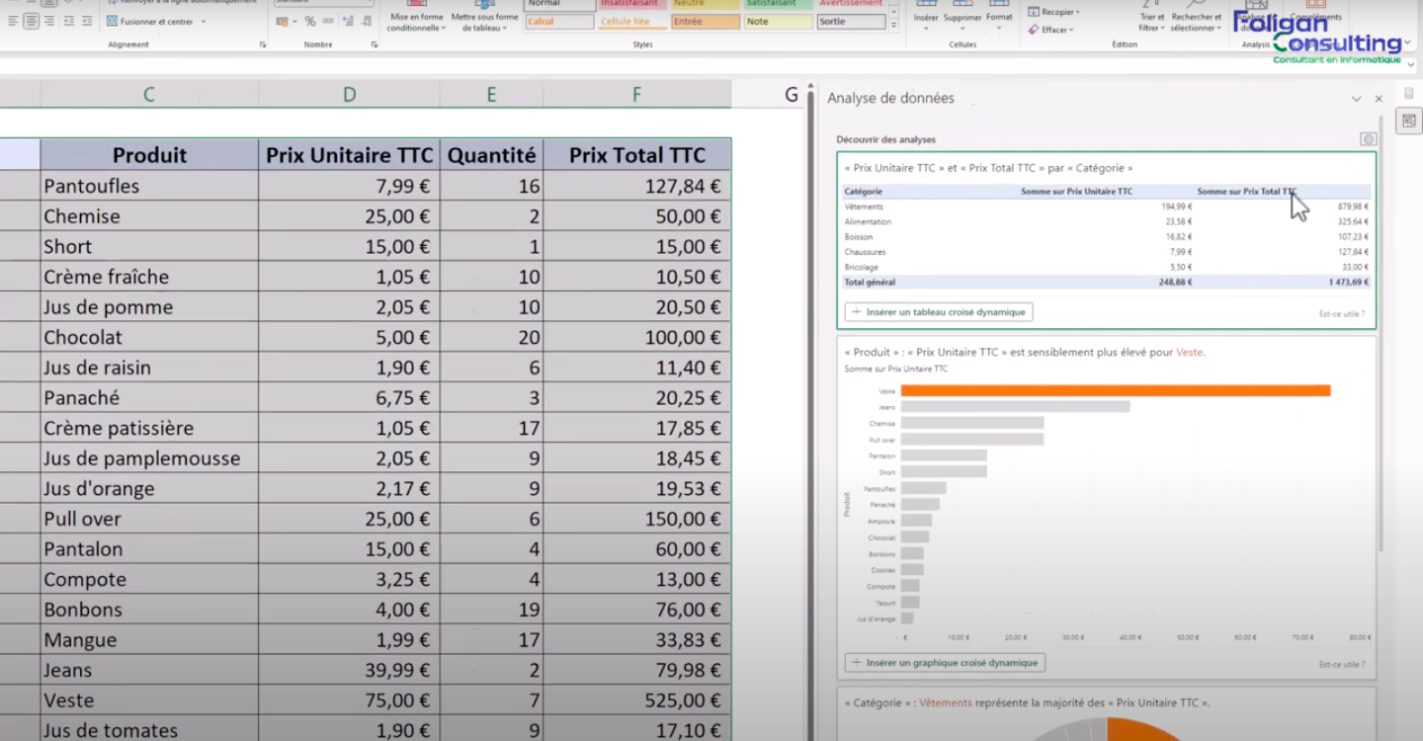Image resolution: width=1423 pixels, height=741 pixels.
Task: Click Insérer un graphique croisé dynamique
Action: (x=945, y=663)
